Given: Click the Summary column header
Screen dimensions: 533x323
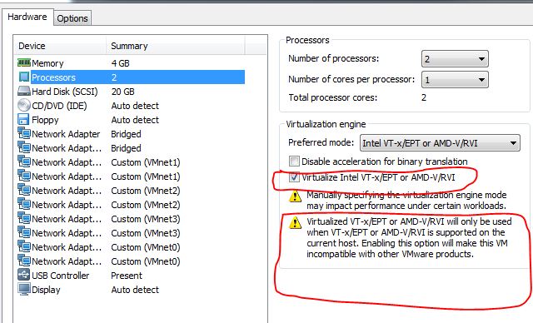Looking at the screenshot, I should [x=176, y=46].
